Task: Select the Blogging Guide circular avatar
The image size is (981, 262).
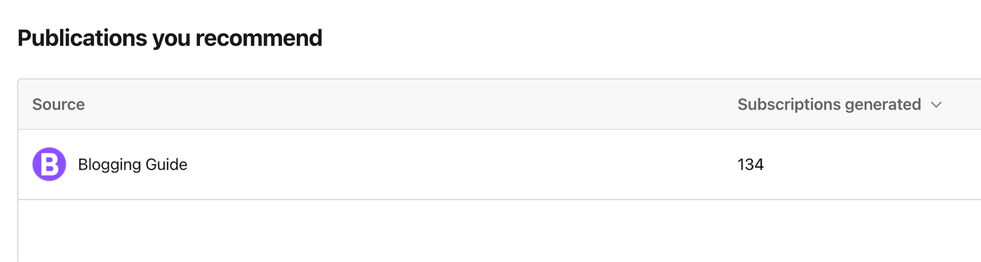Action: (49, 164)
